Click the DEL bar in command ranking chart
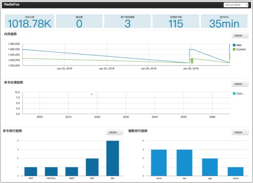Image resolution: width=253 pixels, height=183 pixels. pyautogui.click(x=113, y=158)
